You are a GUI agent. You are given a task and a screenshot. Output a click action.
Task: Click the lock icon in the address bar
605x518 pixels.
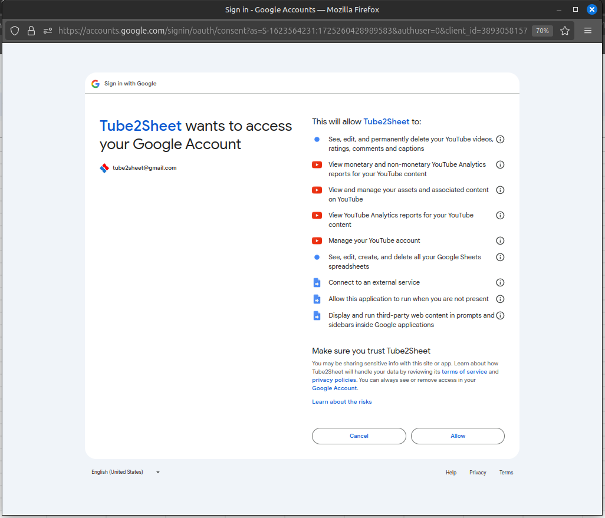(31, 31)
